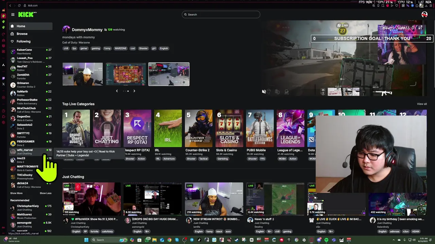Show next featured stream in carousel
The height and width of the screenshot is (244, 435).
[x=134, y=91]
